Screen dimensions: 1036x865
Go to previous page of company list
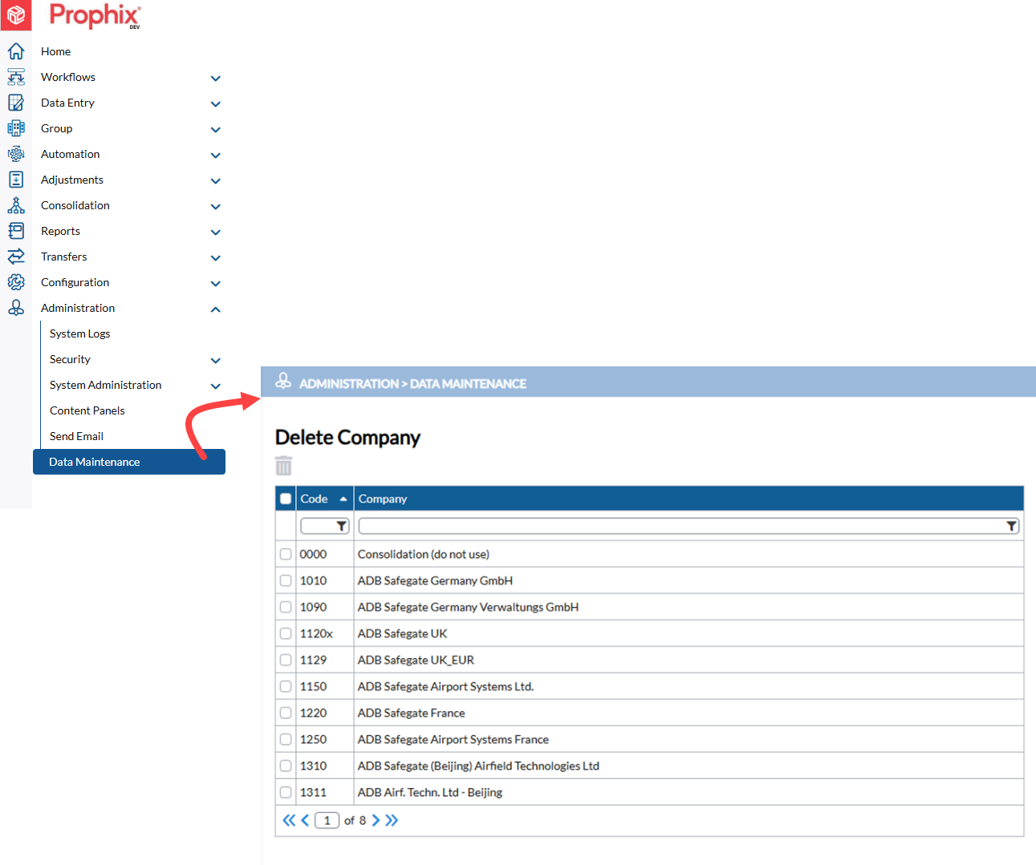click(x=305, y=820)
